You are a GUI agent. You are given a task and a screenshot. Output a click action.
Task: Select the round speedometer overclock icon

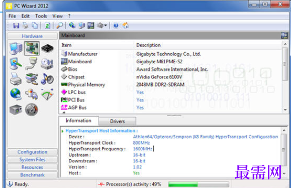(x=32, y=110)
